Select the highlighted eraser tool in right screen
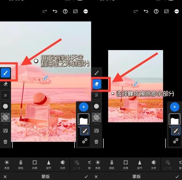The image size is (182, 180). 97,84
